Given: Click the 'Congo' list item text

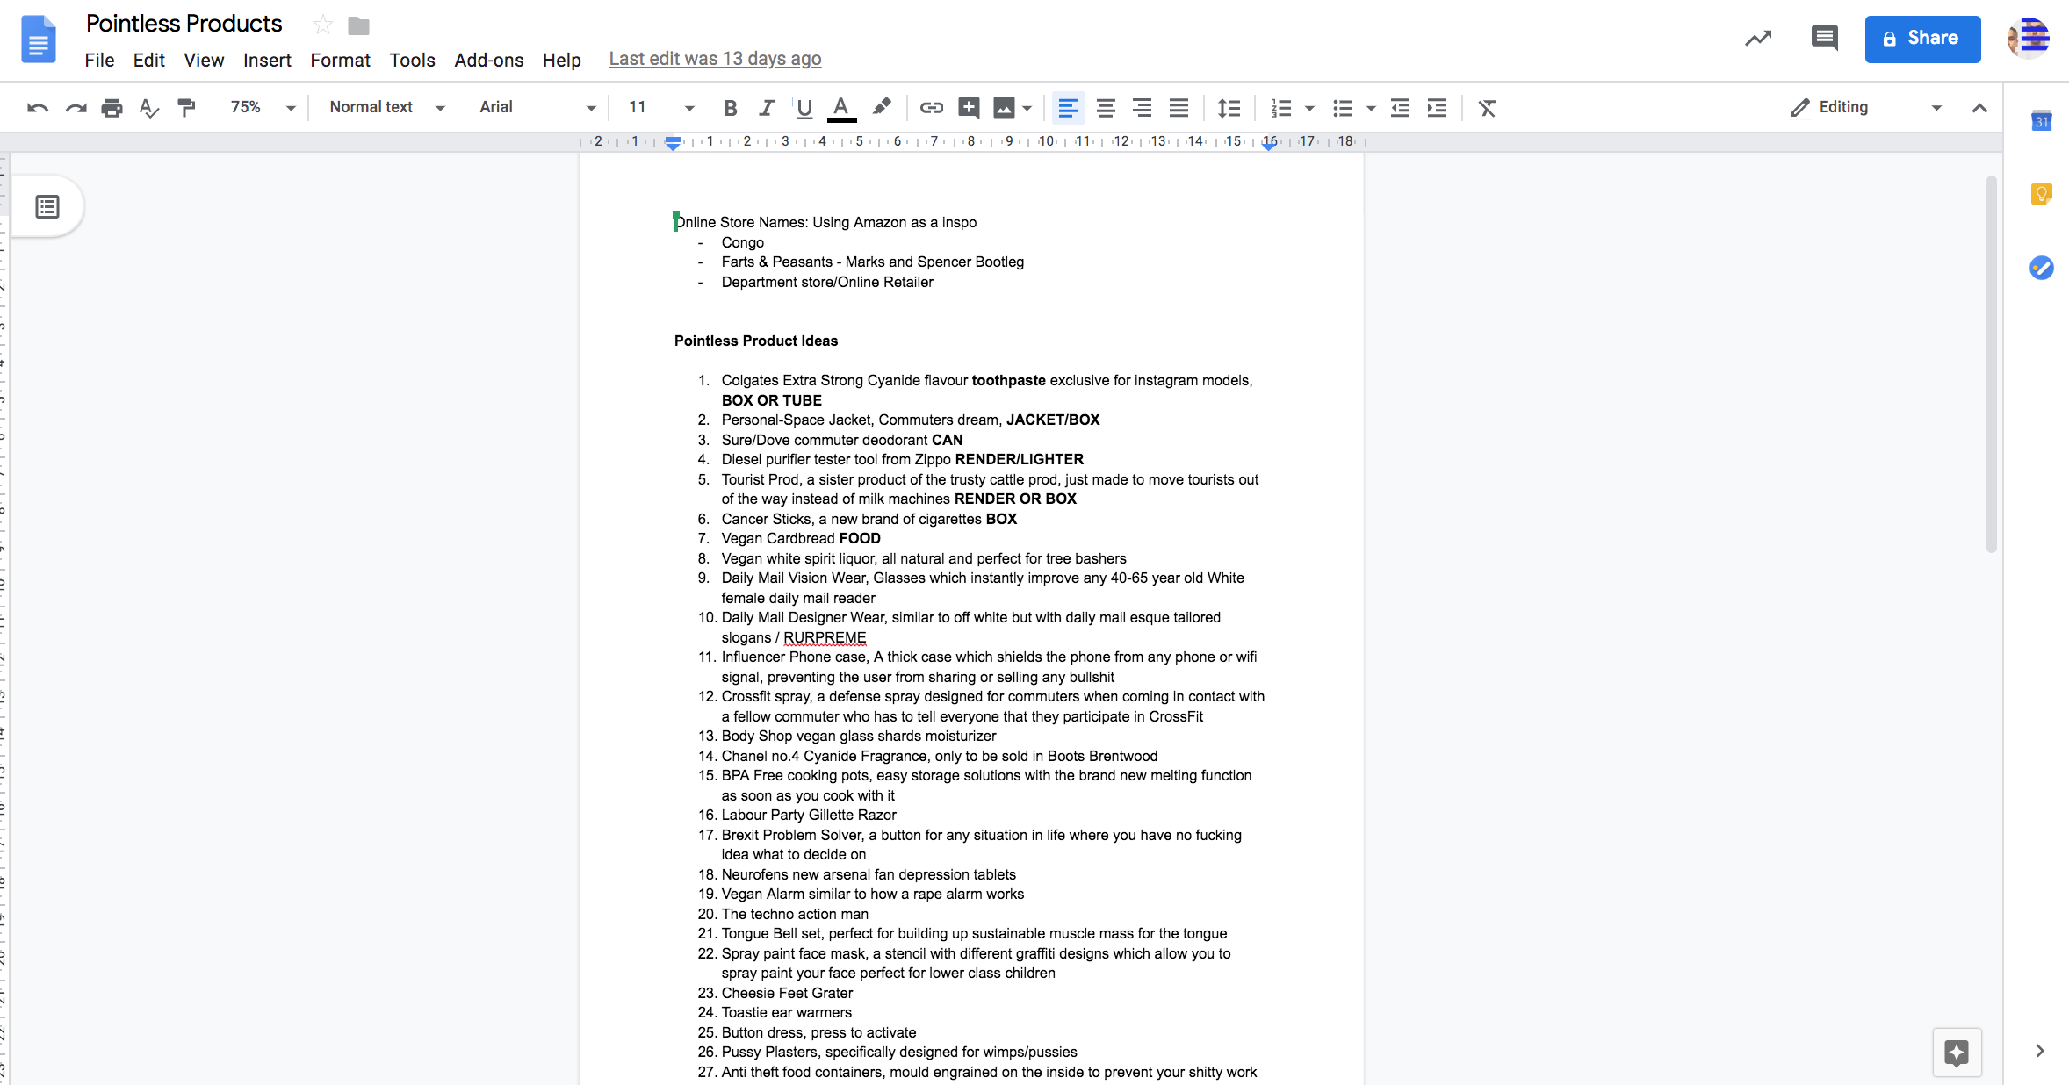Looking at the screenshot, I should pos(742,242).
